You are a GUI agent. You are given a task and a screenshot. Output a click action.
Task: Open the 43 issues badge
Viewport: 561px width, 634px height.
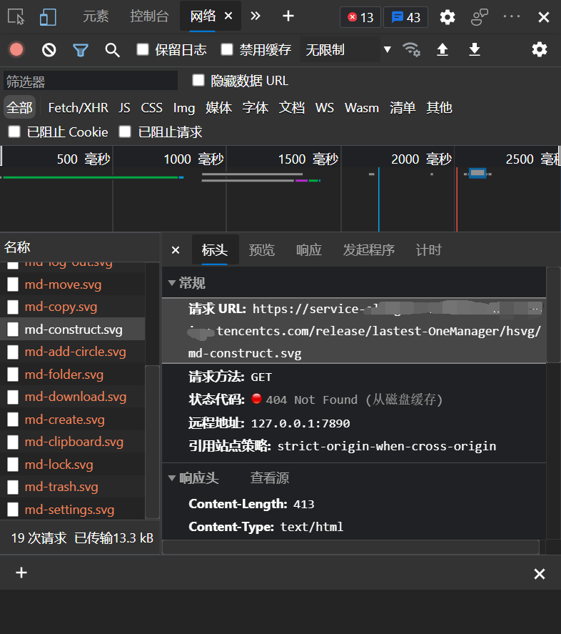click(405, 17)
